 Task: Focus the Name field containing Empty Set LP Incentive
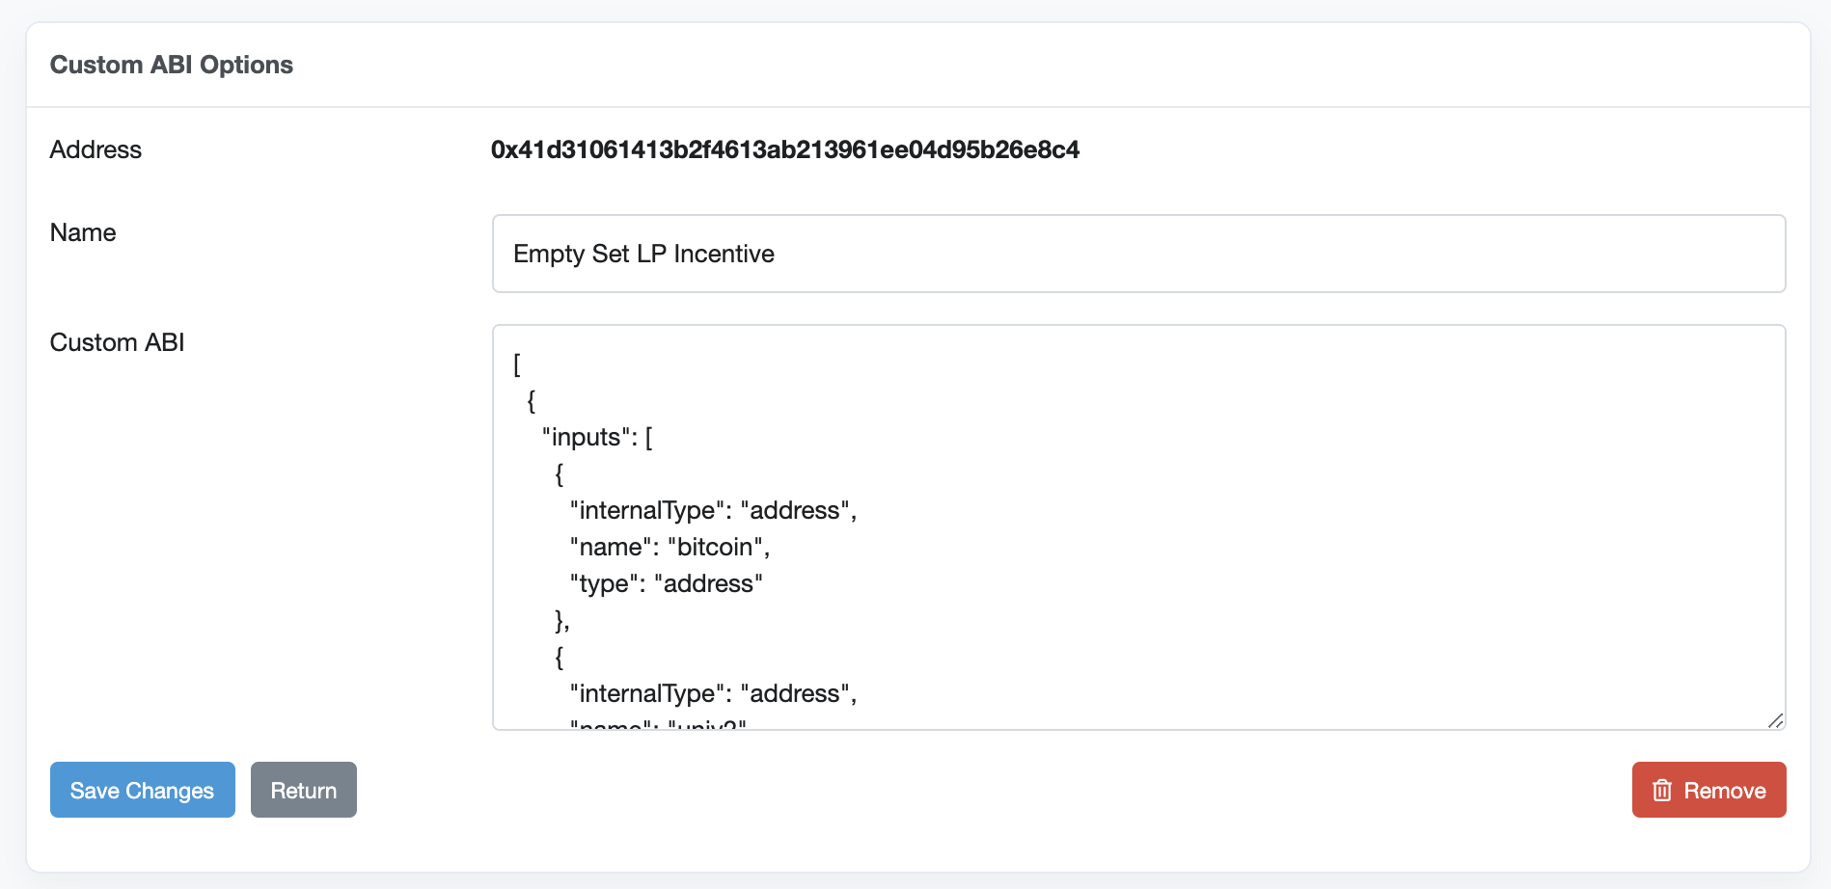(x=1138, y=254)
